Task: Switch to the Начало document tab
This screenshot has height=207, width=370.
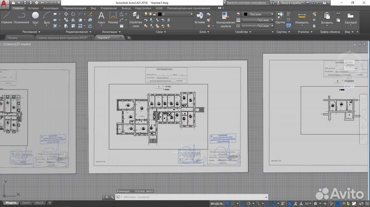Action: coord(13,38)
